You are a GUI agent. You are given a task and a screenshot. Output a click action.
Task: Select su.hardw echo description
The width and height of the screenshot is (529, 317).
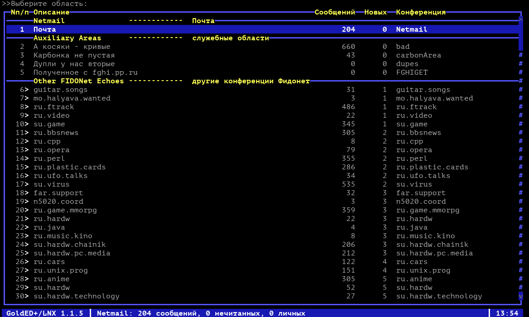point(51,288)
